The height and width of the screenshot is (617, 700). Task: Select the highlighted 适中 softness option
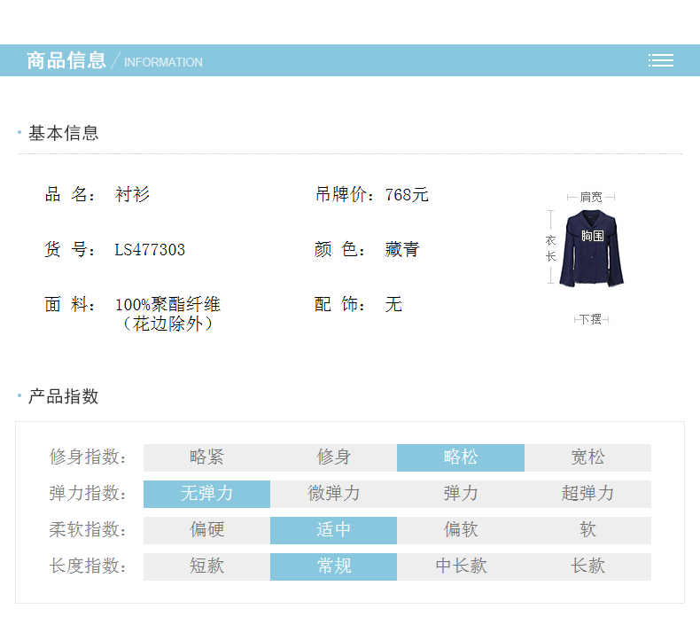(334, 530)
